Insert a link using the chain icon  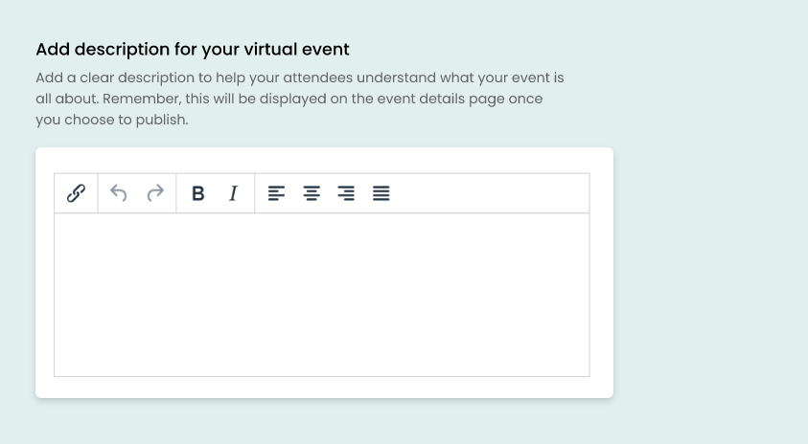pyautogui.click(x=76, y=193)
